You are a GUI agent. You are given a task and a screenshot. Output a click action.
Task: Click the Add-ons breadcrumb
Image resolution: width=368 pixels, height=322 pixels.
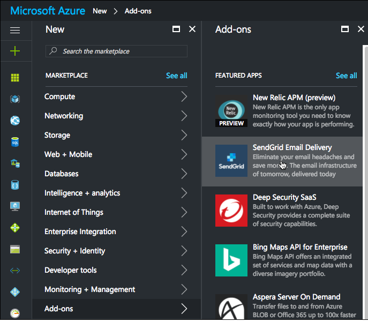point(138,11)
